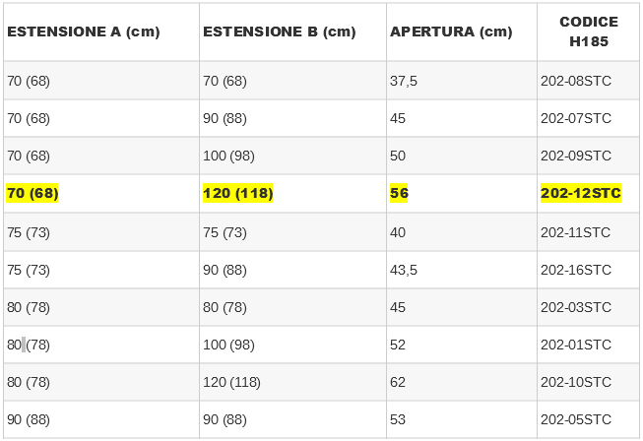Click the 37,5 apertura value
This screenshot has width=643, height=441.
tap(404, 81)
